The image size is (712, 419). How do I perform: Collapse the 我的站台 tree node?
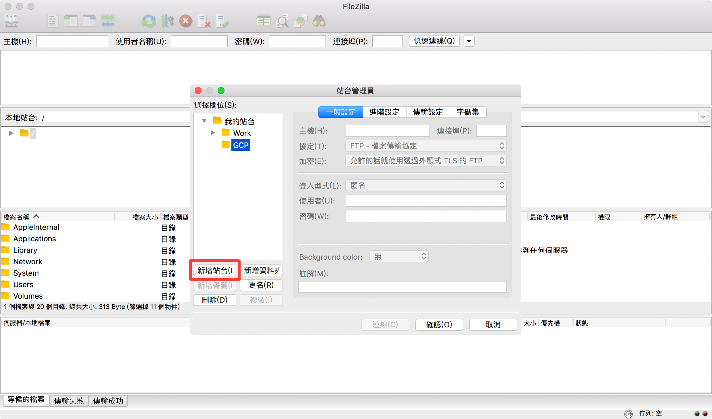[204, 121]
